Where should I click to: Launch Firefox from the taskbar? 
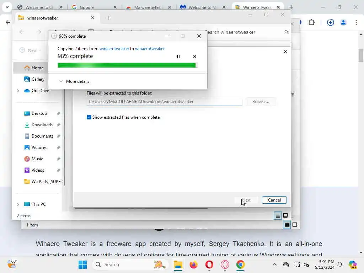click(193, 264)
